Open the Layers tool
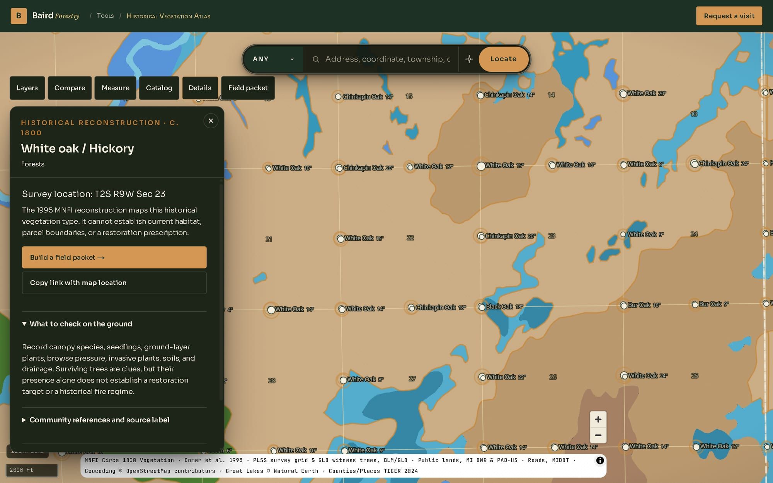The width and height of the screenshot is (773, 483). click(27, 88)
